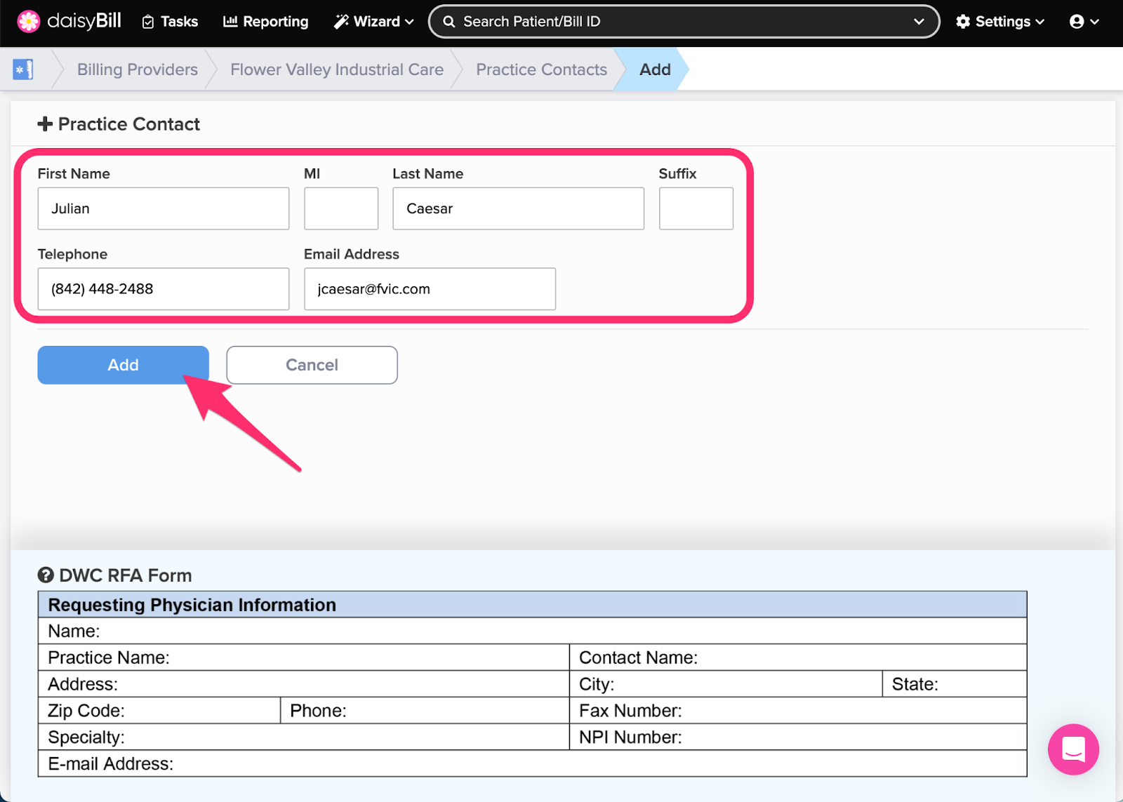Click the MI input field

click(341, 208)
